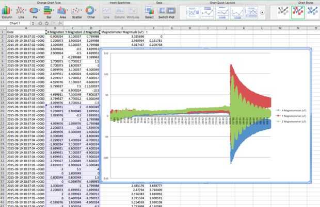Click cell containing 3.325696
This screenshot has height=207, width=320.
click(x=122, y=37)
